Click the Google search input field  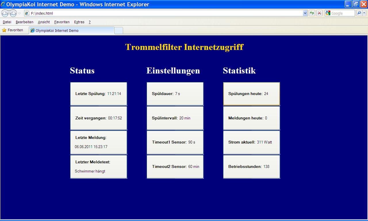pos(342,13)
